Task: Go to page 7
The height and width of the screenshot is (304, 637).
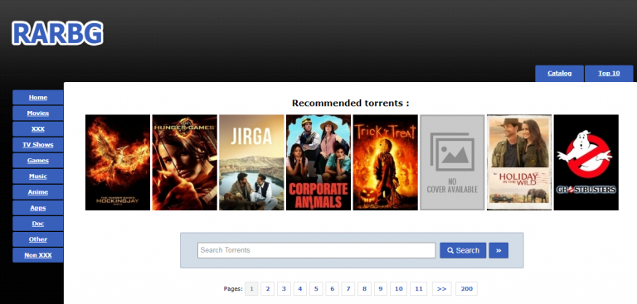Action: click(x=348, y=289)
